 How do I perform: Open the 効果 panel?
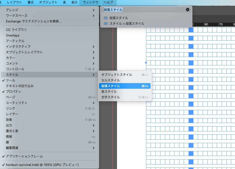(x=50, y=120)
